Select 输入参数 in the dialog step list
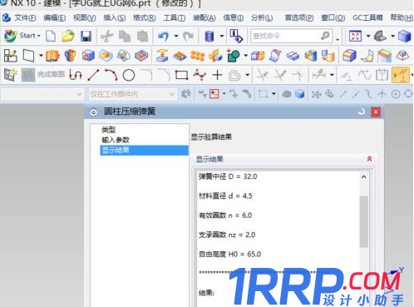 [x=116, y=140]
